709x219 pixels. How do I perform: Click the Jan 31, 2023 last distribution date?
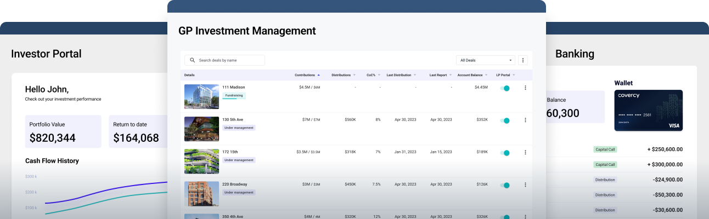click(x=406, y=152)
